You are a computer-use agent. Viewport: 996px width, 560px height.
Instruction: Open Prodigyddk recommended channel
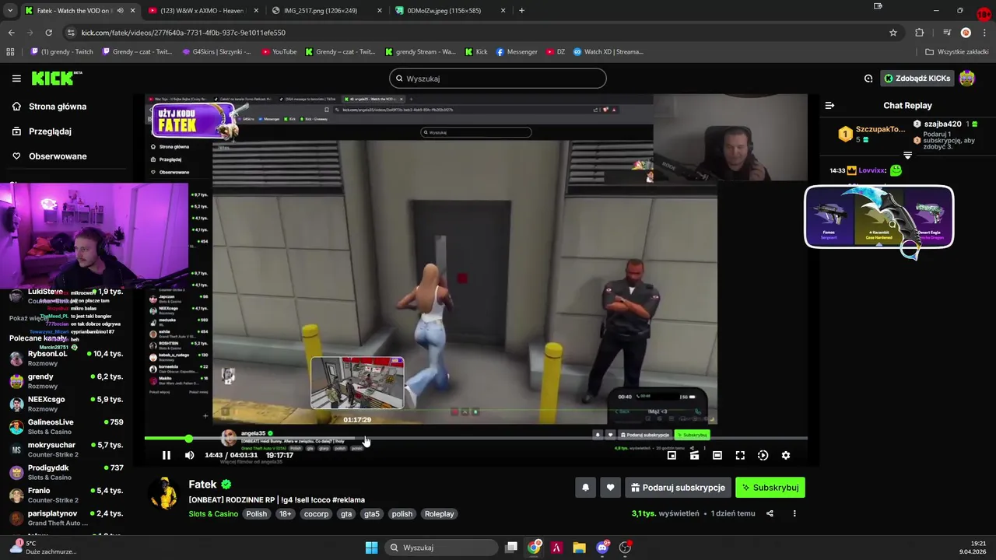[x=66, y=472]
